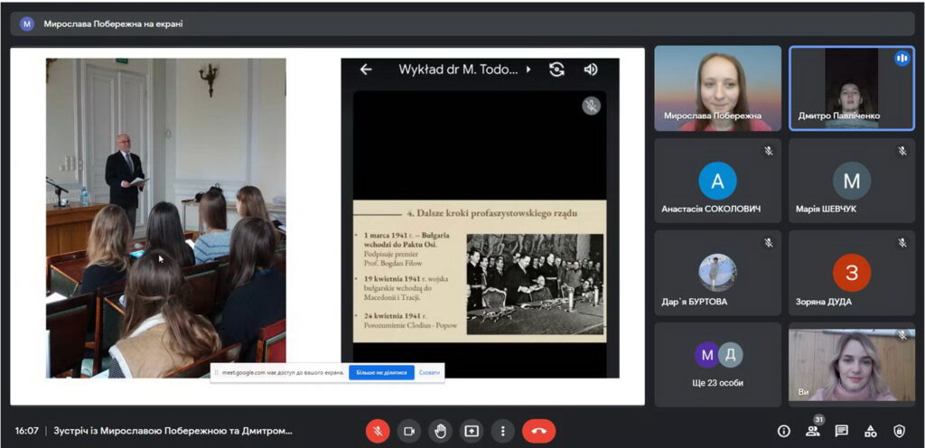Open the meeting details info icon
Screen dimensions: 925x448
[783, 431]
